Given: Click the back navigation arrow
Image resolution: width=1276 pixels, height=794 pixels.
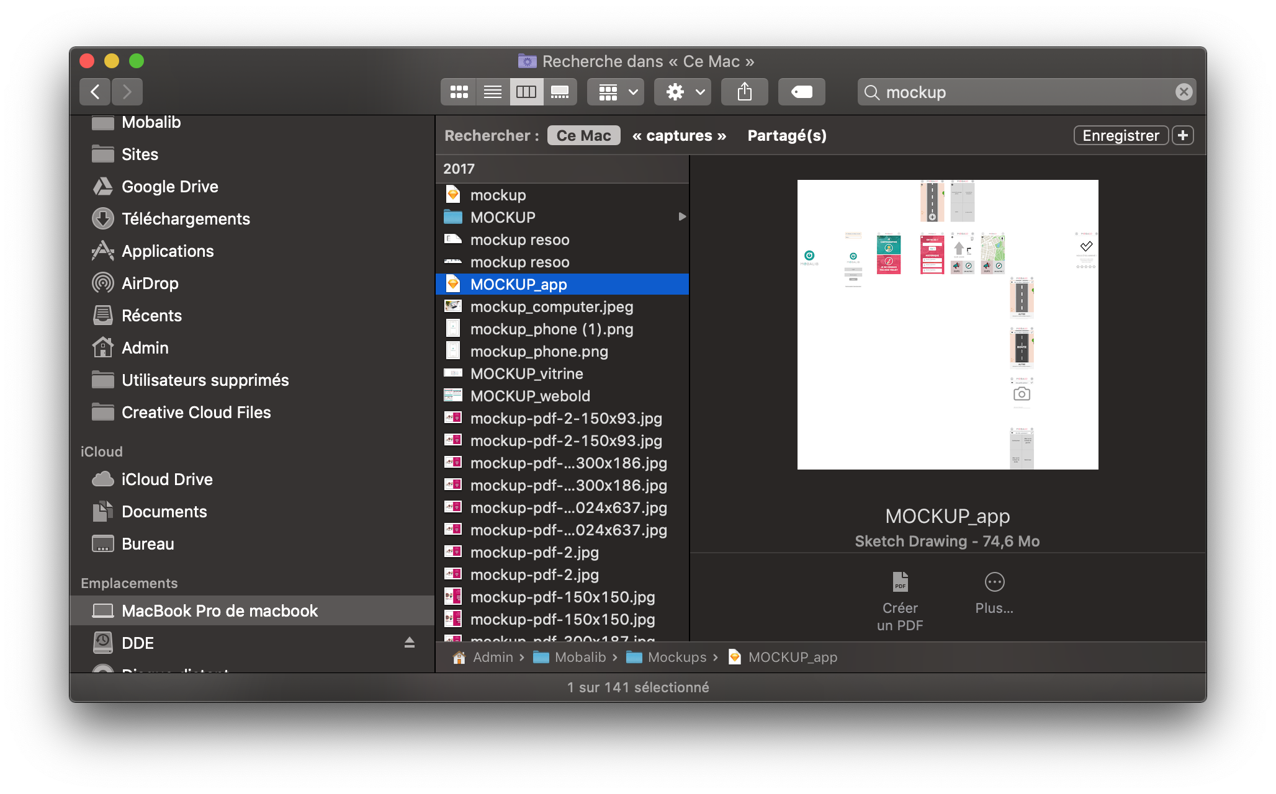Looking at the screenshot, I should pyautogui.click(x=94, y=92).
